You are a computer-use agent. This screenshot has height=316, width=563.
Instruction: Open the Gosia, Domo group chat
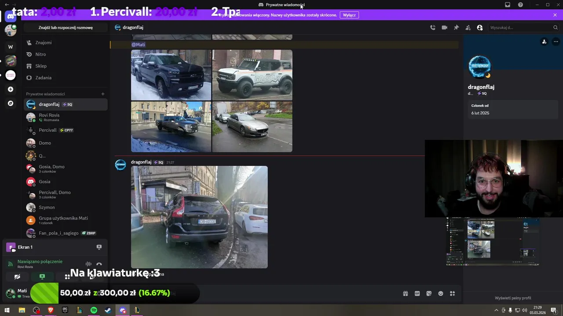(65, 169)
